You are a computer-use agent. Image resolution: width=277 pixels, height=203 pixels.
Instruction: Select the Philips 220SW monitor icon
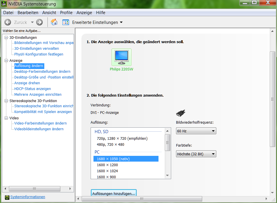pyautogui.click(x=122, y=57)
